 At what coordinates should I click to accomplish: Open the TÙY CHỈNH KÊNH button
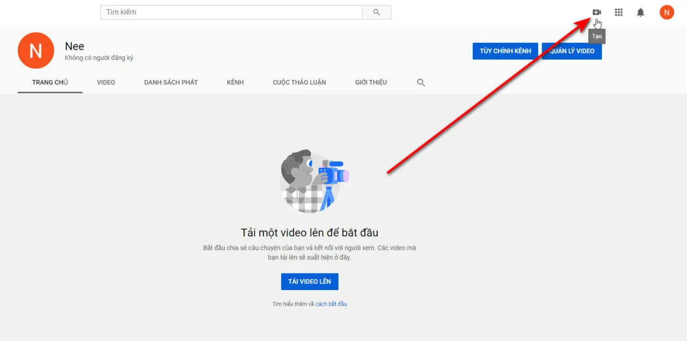tap(505, 51)
